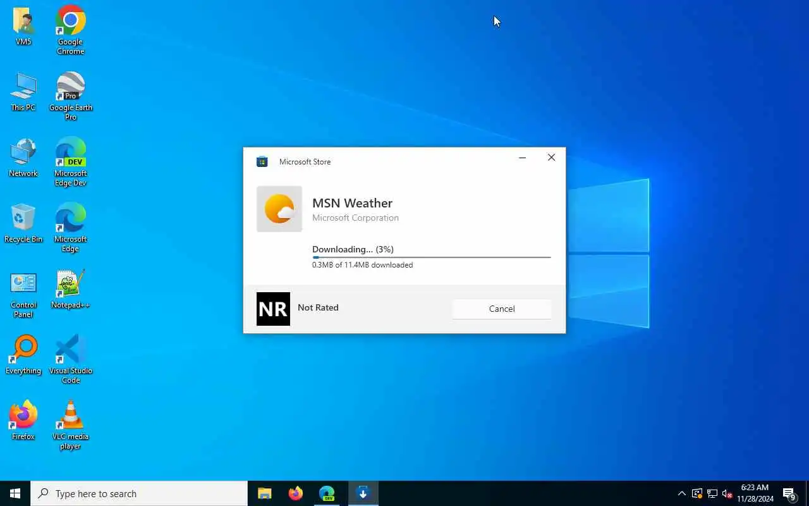Open the taskbar clock and date

click(x=755, y=493)
